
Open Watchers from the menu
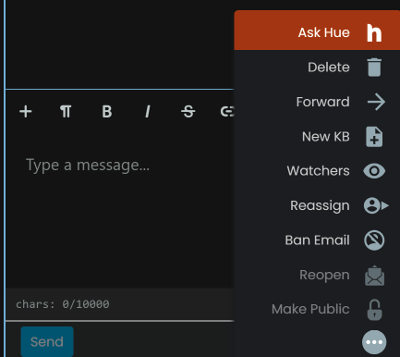317,171
